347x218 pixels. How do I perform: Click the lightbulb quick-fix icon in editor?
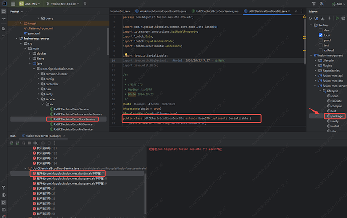pyautogui.click(x=126, y=54)
